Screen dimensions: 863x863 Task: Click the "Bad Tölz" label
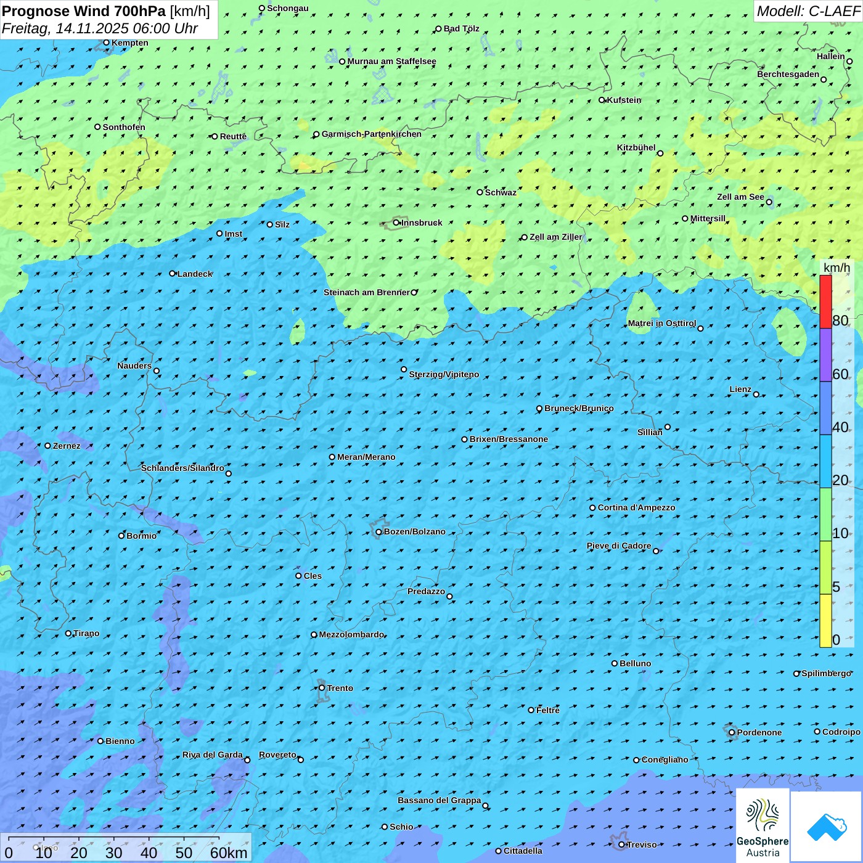point(462,28)
